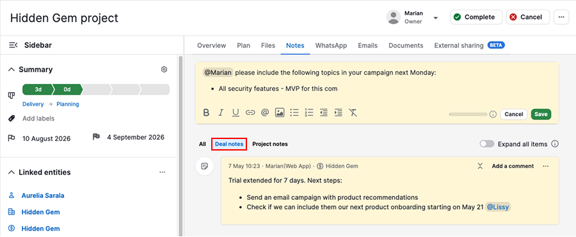
Task: Click the deal icon beside Hidden Gem in note
Action: [x=319, y=166]
